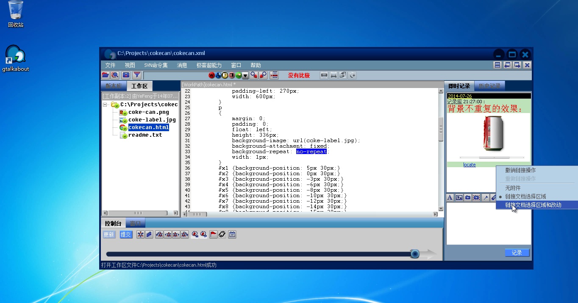Screen dimensions: 578x303
Task: Click the console timeline slider knob
Action: pos(415,254)
